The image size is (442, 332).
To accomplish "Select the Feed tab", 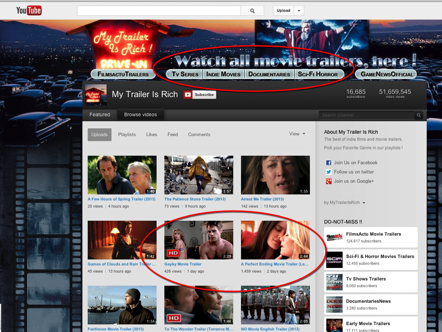I will point(173,135).
